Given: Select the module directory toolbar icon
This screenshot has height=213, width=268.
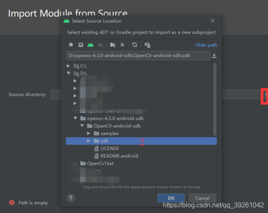Looking at the screenshot, I should click(100, 45).
